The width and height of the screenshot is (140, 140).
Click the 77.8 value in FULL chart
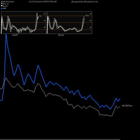click(x=87, y=16)
